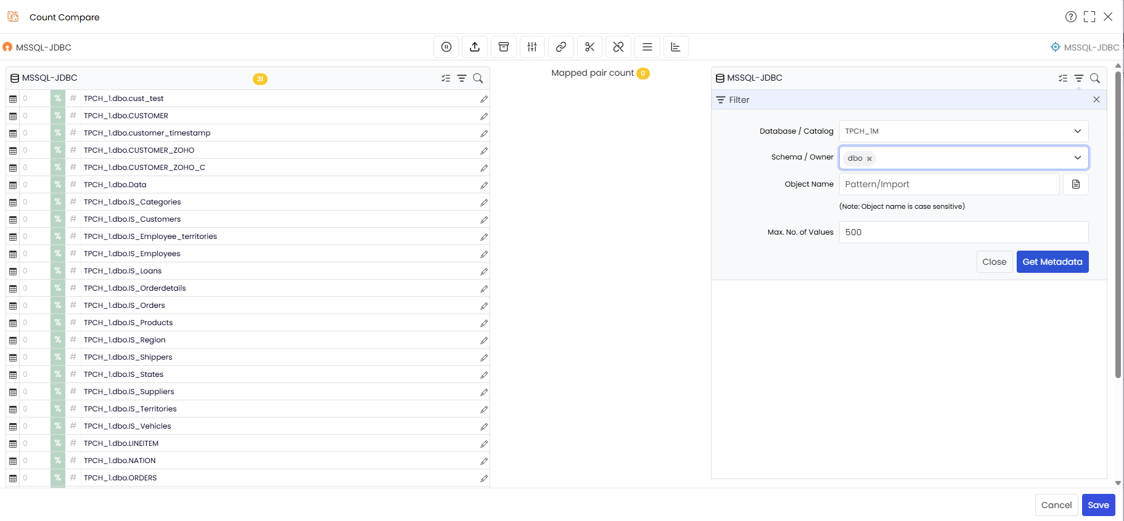The image size is (1124, 521).
Task: Click the Max. No. of Values field
Action: coord(964,232)
